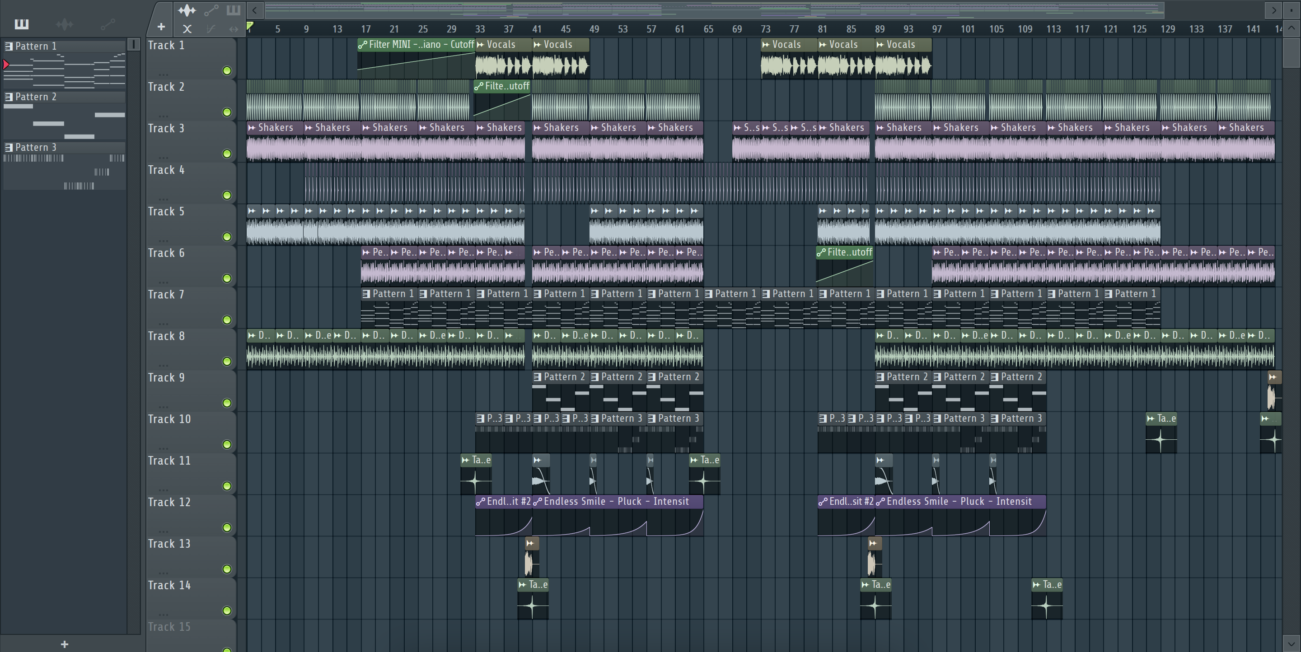The image size is (1301, 652).
Task: Click the fade curve icon in playlist toolbar
Action: click(211, 29)
